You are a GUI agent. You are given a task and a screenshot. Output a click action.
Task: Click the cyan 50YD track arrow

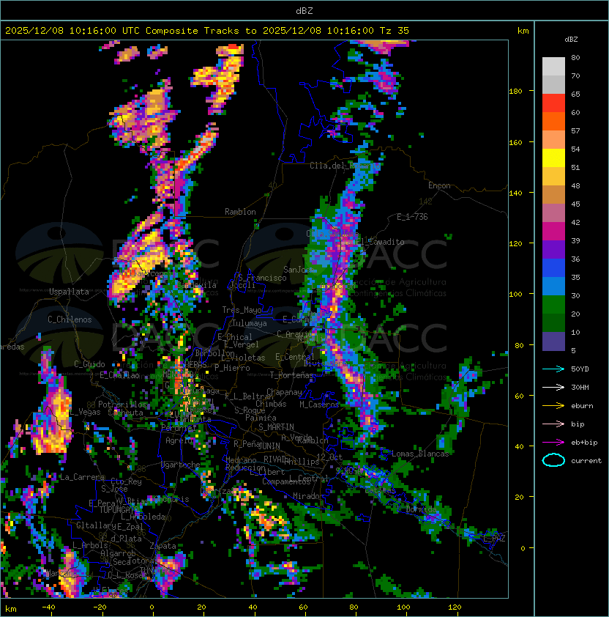click(553, 369)
